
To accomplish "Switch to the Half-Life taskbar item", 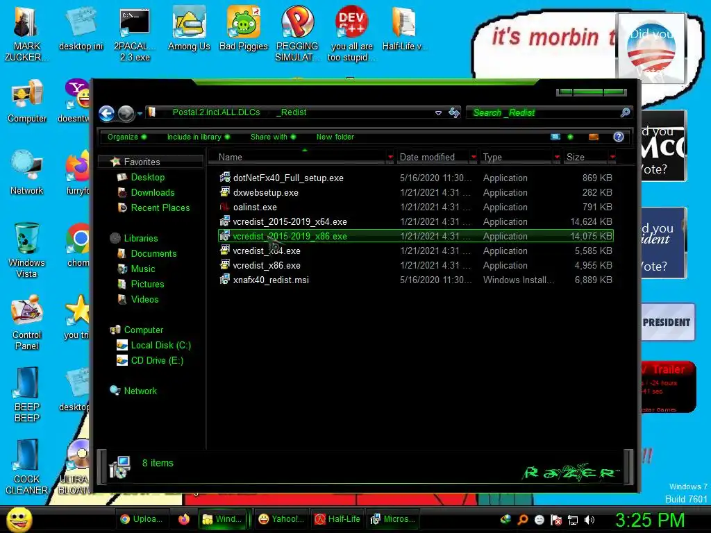I will point(338,519).
